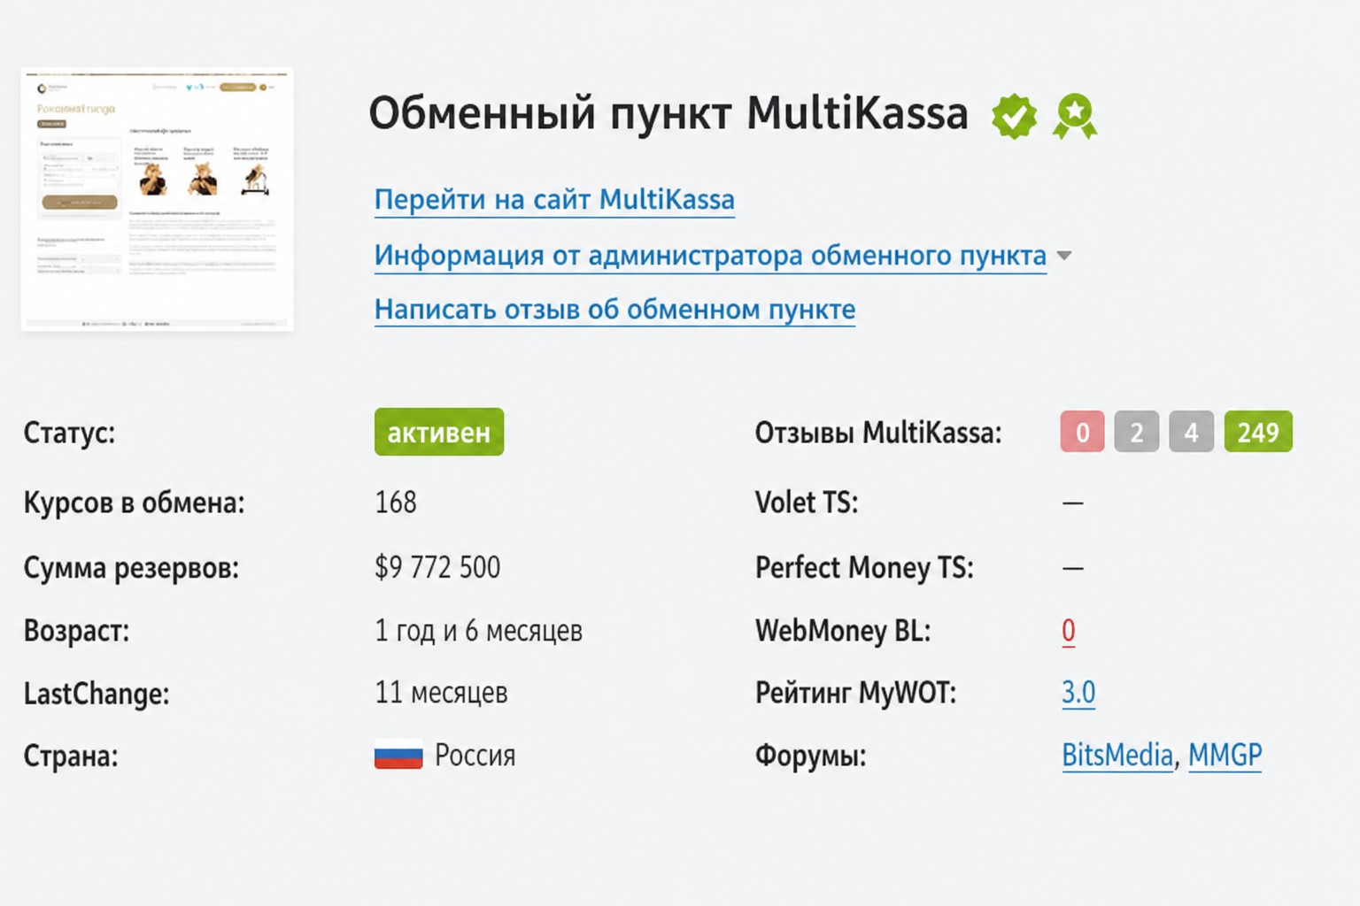1360x906 pixels.
Task: Click the '11 месяцев' LastChange value
Action: pos(441,693)
